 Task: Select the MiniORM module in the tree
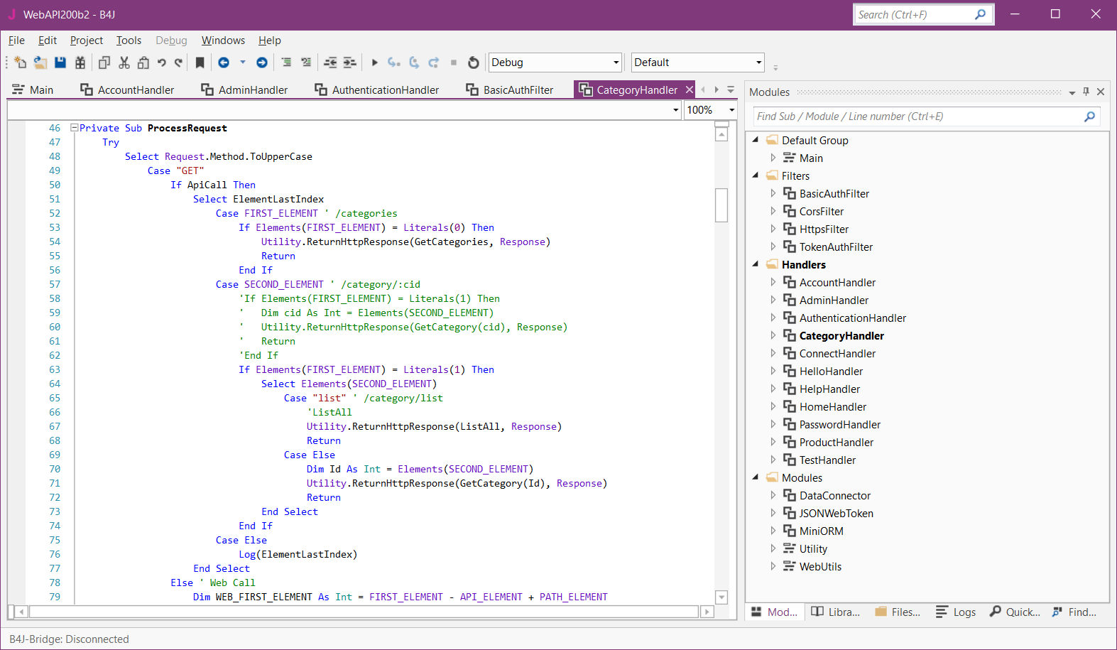[x=821, y=531]
